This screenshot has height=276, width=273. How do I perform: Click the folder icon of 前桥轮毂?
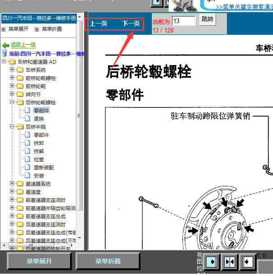(x=20, y=86)
